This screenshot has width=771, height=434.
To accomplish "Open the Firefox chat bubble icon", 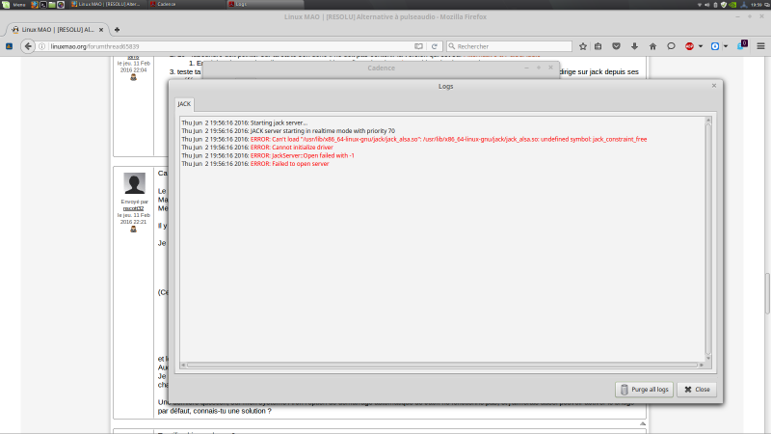I will click(671, 46).
